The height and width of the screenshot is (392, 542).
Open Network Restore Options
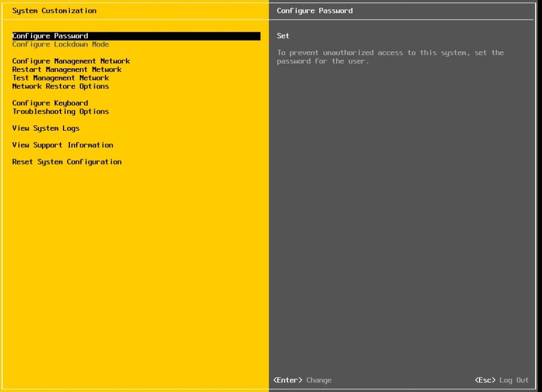(x=60, y=86)
